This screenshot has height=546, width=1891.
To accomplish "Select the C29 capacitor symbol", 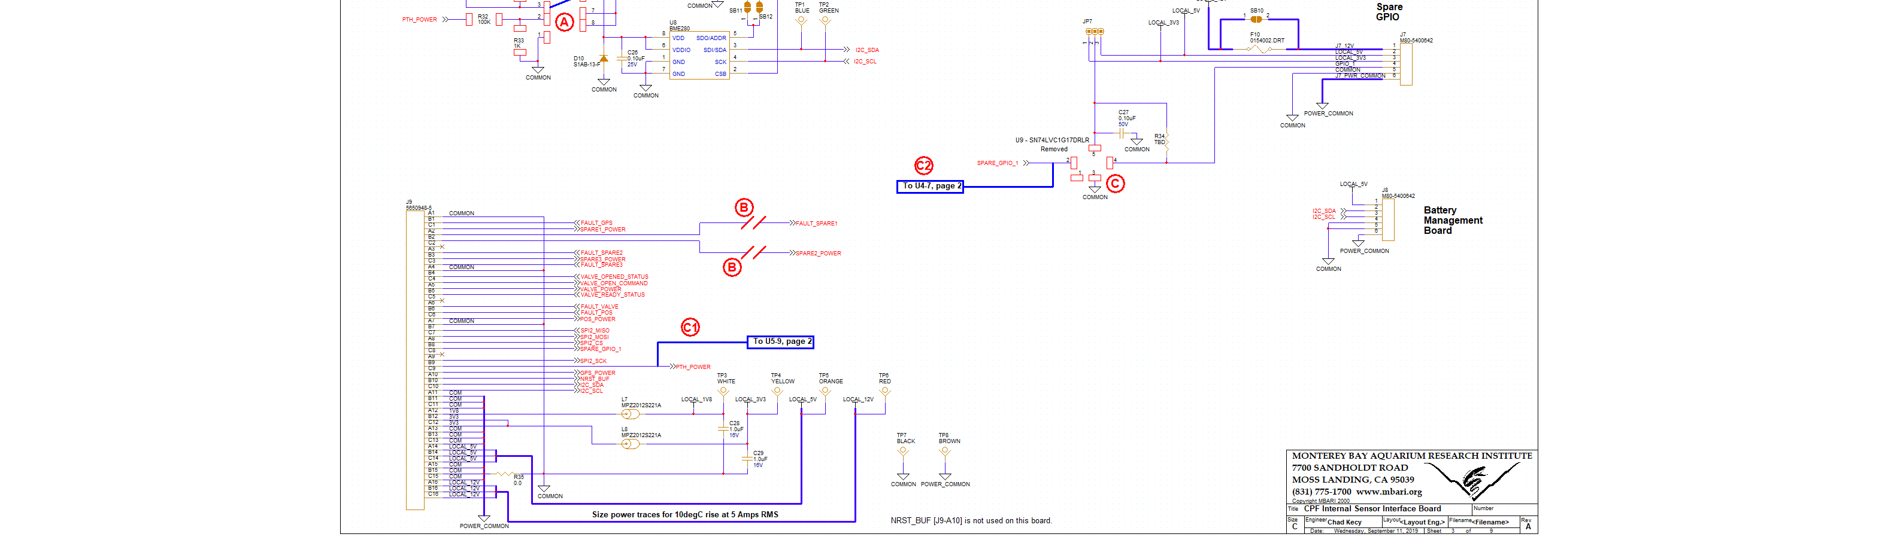I will 747,459.
